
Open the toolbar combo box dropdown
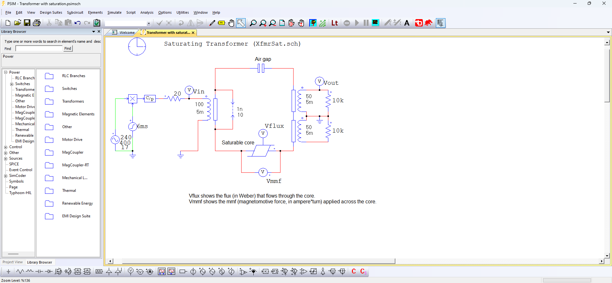[148, 23]
